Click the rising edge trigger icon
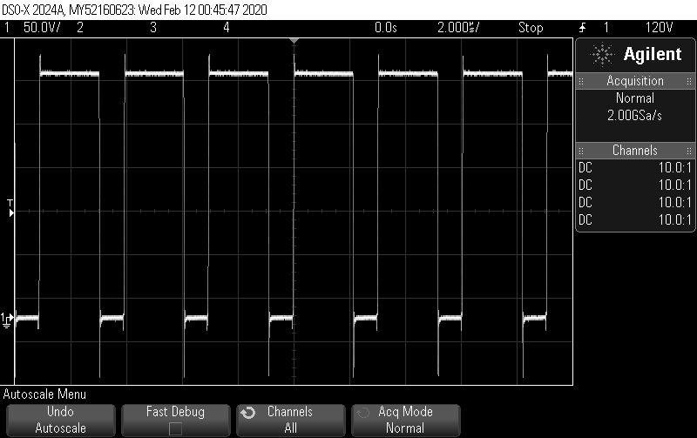Image resolution: width=697 pixels, height=438 pixels. click(582, 28)
